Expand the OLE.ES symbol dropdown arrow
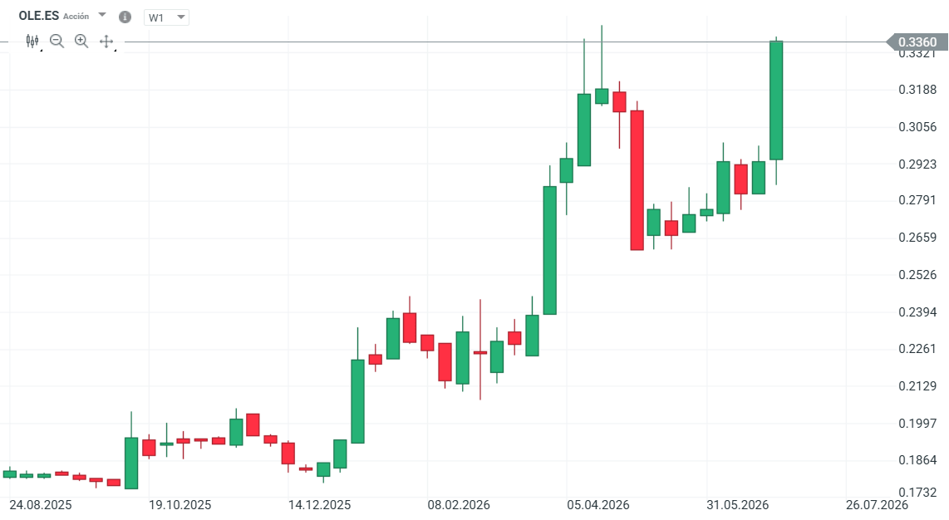The height and width of the screenshot is (520, 949). tap(102, 14)
